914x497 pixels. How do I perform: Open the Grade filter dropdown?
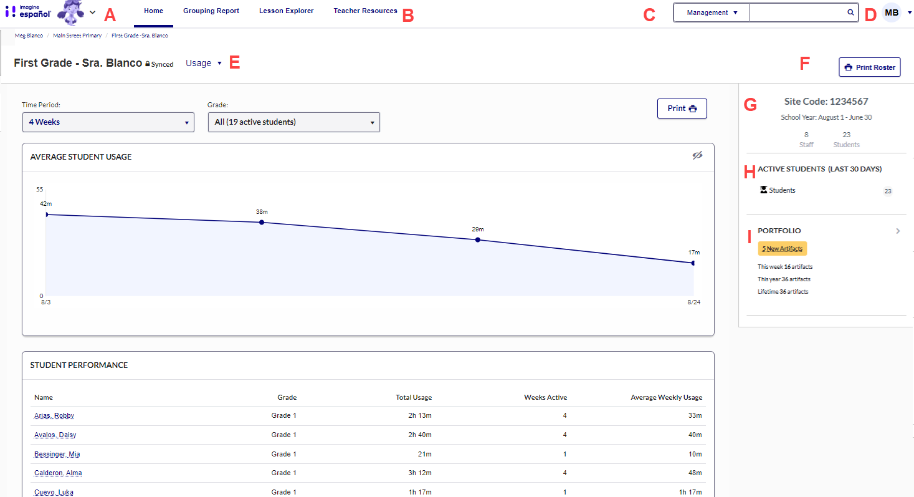coord(293,122)
